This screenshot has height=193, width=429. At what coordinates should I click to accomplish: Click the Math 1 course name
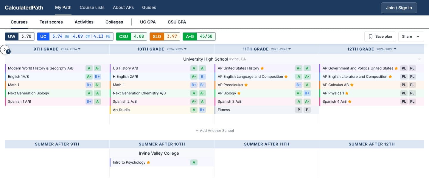(x=14, y=85)
